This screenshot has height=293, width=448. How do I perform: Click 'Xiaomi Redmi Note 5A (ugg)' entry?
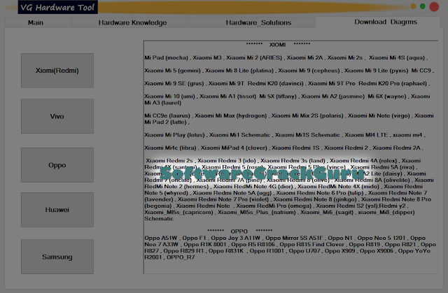232,193
